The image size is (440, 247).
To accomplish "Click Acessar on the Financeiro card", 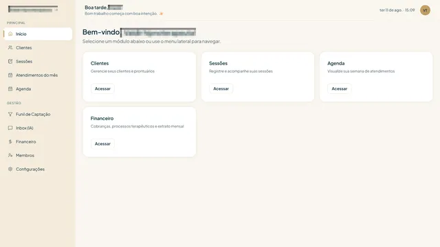I will 102,144.
